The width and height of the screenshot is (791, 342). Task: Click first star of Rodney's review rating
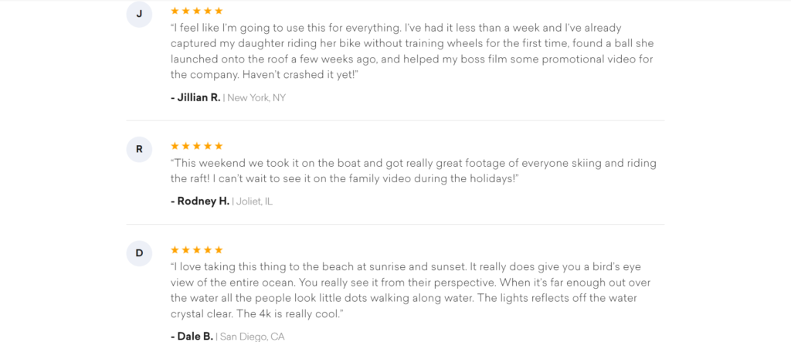(175, 146)
